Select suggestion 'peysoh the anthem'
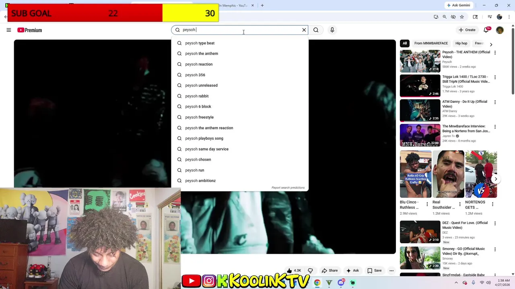This screenshot has width=515, height=289. point(240,53)
